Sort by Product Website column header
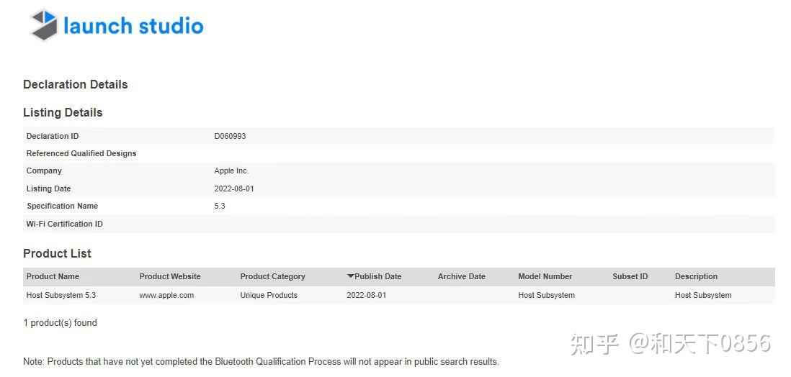This screenshot has width=791, height=377. 170,276
